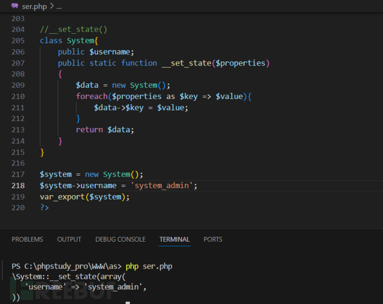Image resolution: width=383 pixels, height=304 pixels.
Task: Select the TERMINAL tab
Action: coord(174,240)
